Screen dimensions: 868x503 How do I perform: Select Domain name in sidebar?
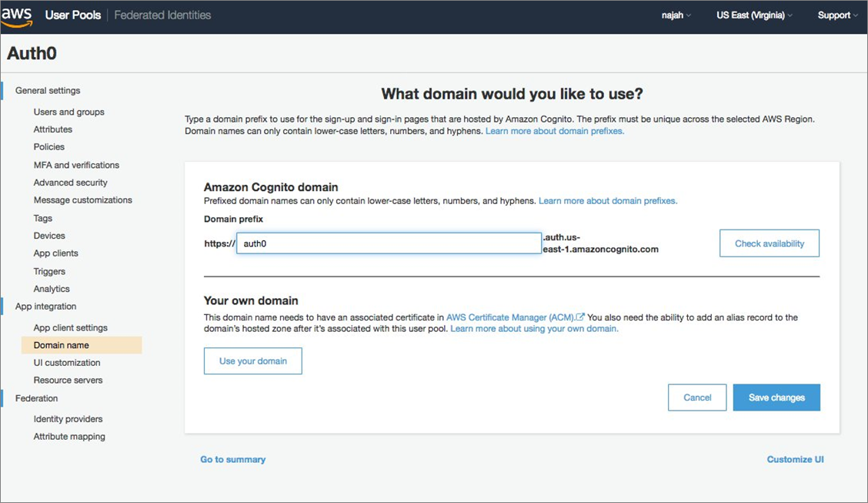pyautogui.click(x=82, y=345)
